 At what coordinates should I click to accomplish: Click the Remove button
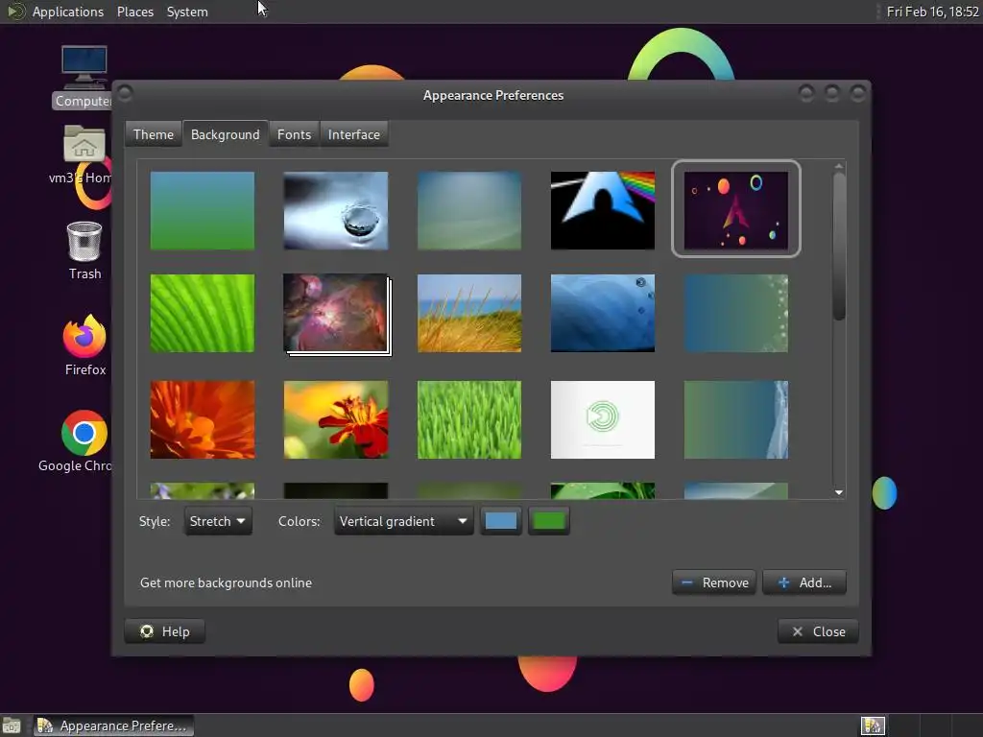[x=714, y=582]
